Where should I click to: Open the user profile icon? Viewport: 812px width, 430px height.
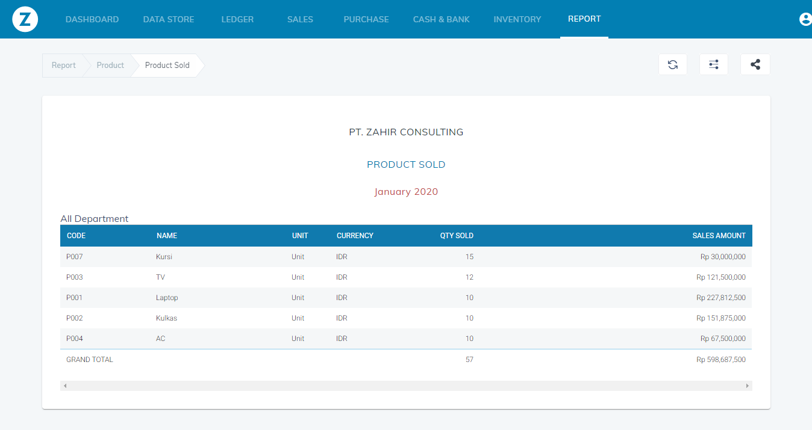[805, 19]
